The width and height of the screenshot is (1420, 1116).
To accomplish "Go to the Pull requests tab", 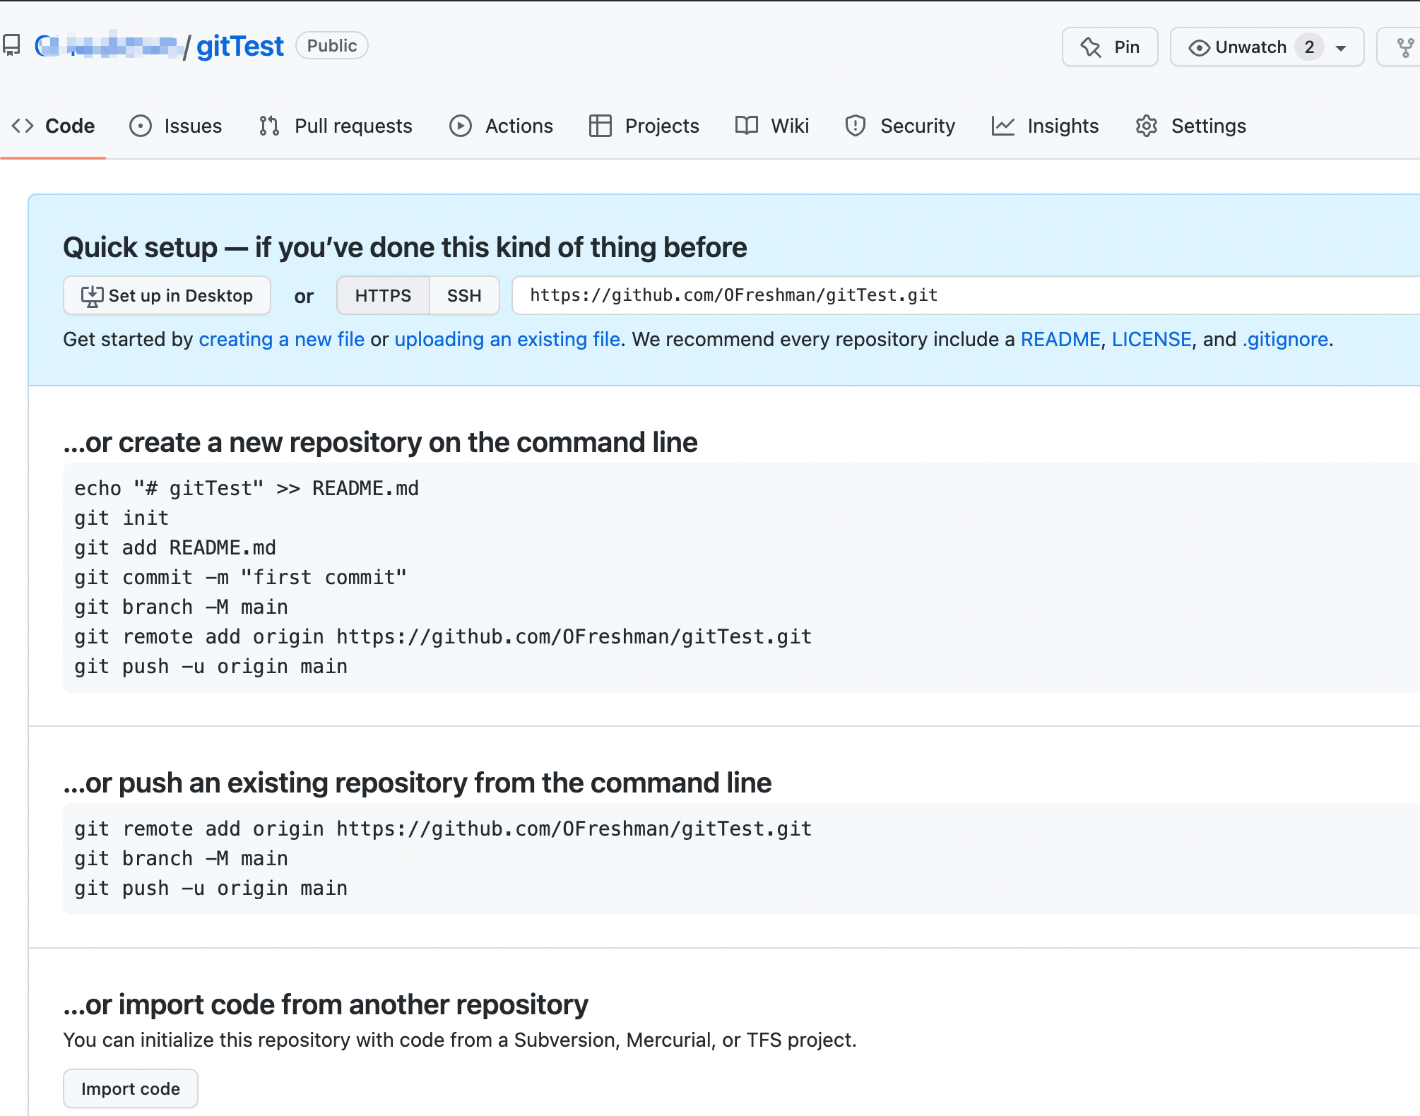I will tap(336, 126).
